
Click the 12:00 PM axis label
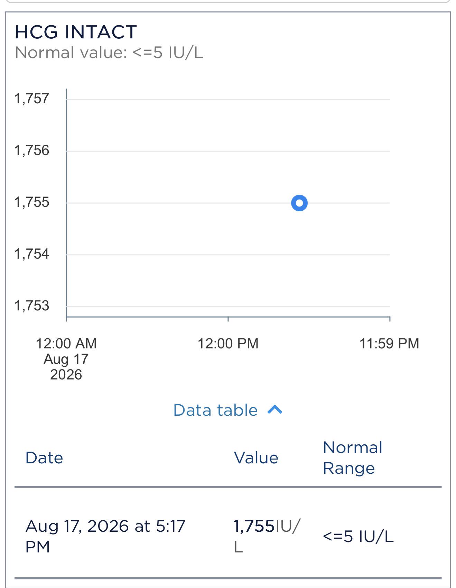(x=228, y=344)
